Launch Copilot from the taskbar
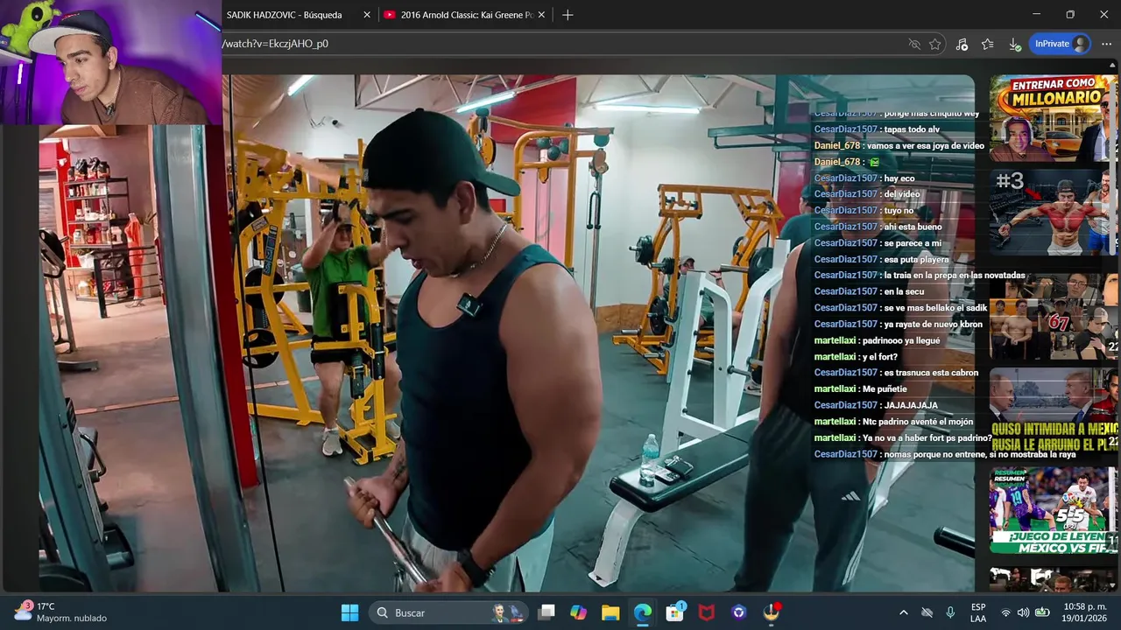 (578, 612)
